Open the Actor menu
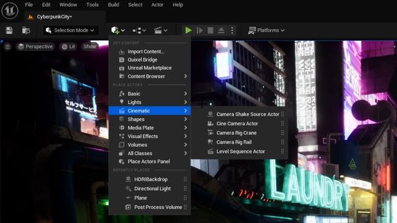Viewport: 397px width, 223px height. point(157,4)
